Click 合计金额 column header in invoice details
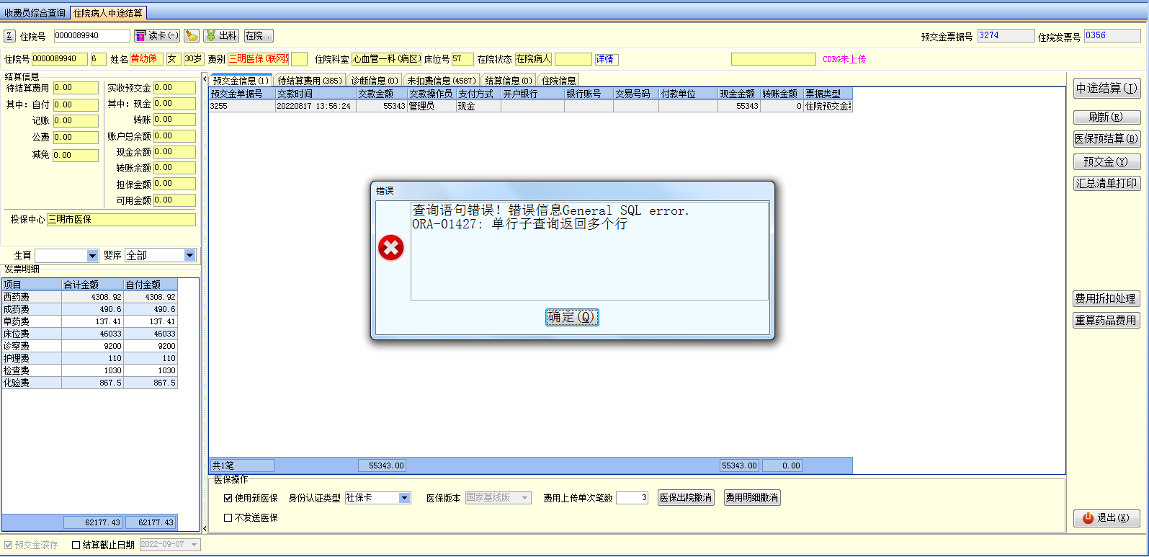1149x557 pixels. click(92, 285)
